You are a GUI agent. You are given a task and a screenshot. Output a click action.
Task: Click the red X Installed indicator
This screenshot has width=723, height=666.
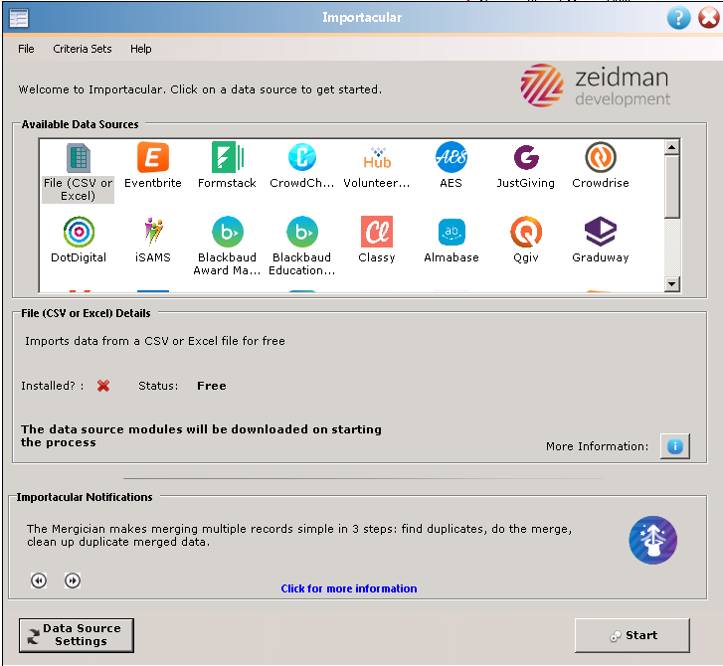pyautogui.click(x=103, y=386)
